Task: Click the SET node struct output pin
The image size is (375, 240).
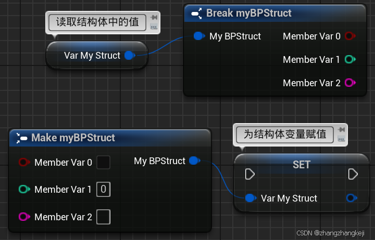Action: pyautogui.click(x=352, y=198)
